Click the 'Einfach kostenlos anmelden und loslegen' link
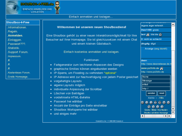The image size is (182, 136). pos(91,52)
